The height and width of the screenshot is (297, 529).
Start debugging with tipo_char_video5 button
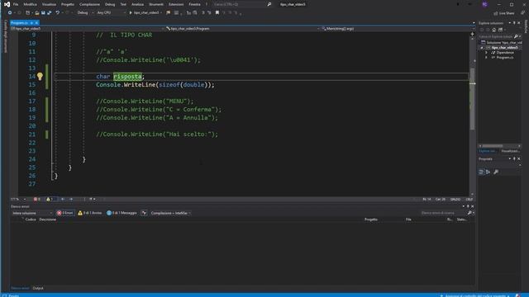pyautogui.click(x=145, y=13)
